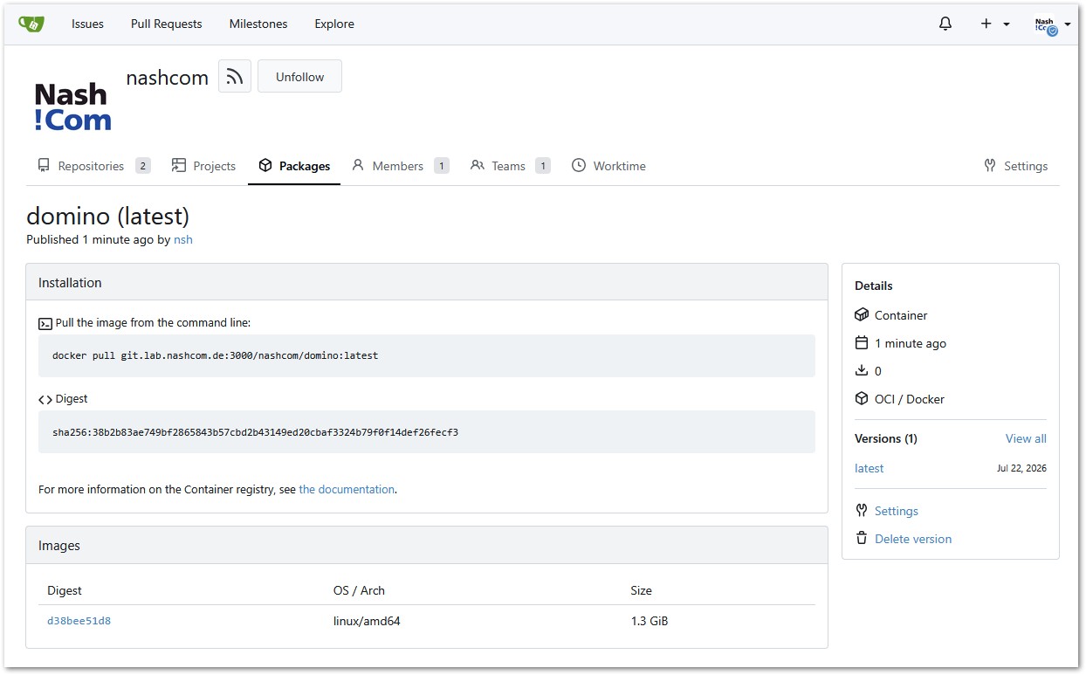Switch to the Repositories tab
1086x675 pixels.
[x=93, y=166]
